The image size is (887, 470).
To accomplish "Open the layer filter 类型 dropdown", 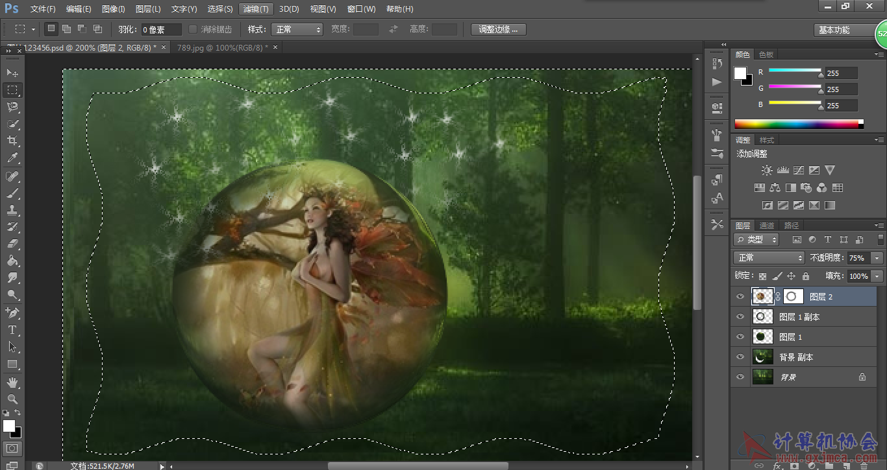I will (x=756, y=239).
